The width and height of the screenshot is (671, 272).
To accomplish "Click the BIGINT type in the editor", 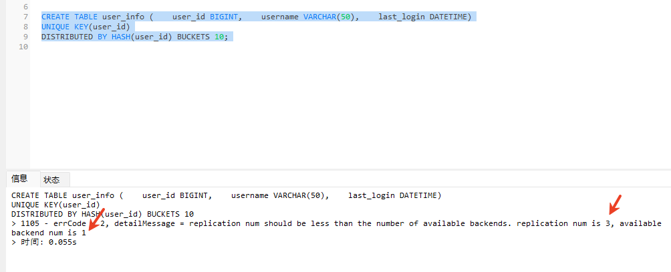I will (225, 17).
